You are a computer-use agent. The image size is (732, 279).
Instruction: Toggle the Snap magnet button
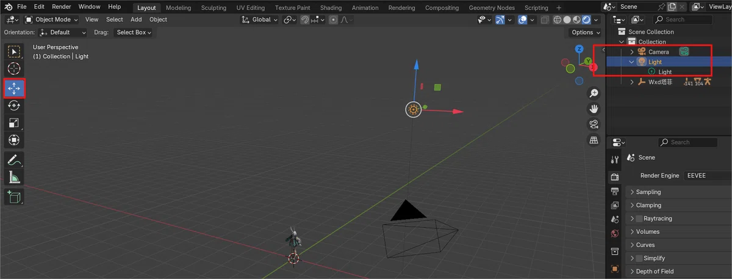click(305, 20)
